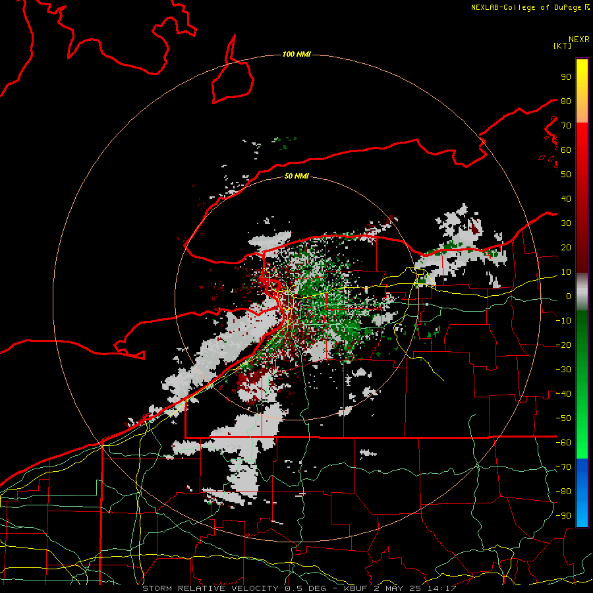The image size is (593, 593).
Task: Select the -60 scale label
Action: pos(563,443)
